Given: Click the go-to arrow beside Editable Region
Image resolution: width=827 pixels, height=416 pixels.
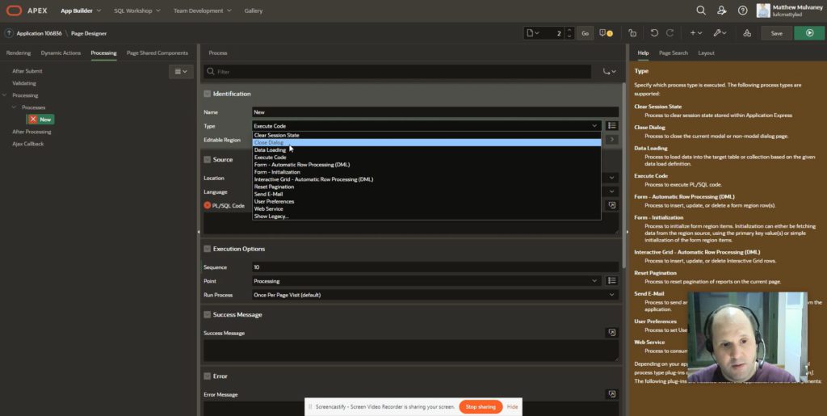Looking at the screenshot, I should (612, 139).
